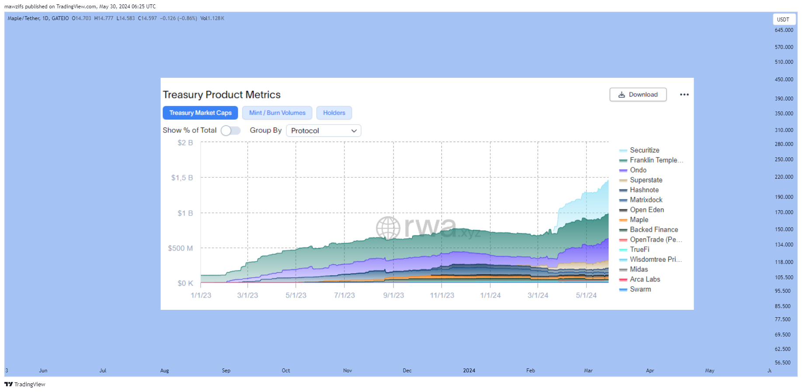Toggle Hashnote series in legend
Image resolution: width=802 pixels, height=392 pixels.
tap(639, 190)
